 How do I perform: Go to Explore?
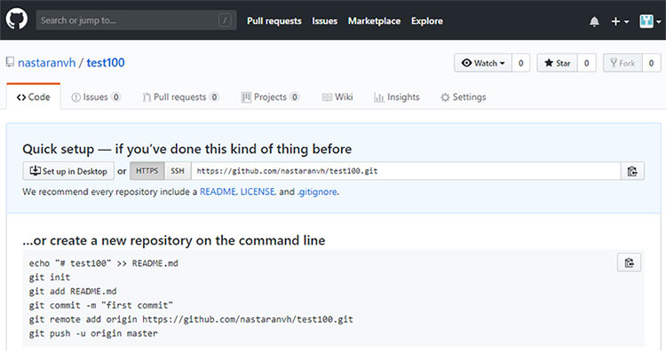pos(427,20)
